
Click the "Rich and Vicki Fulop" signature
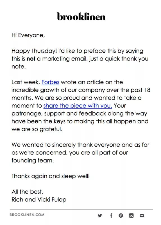[x=39, y=200]
